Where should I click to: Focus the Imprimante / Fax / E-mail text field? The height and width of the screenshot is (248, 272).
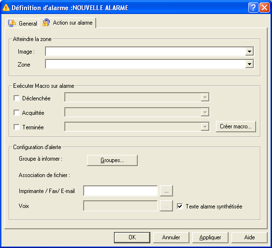click(x=120, y=191)
